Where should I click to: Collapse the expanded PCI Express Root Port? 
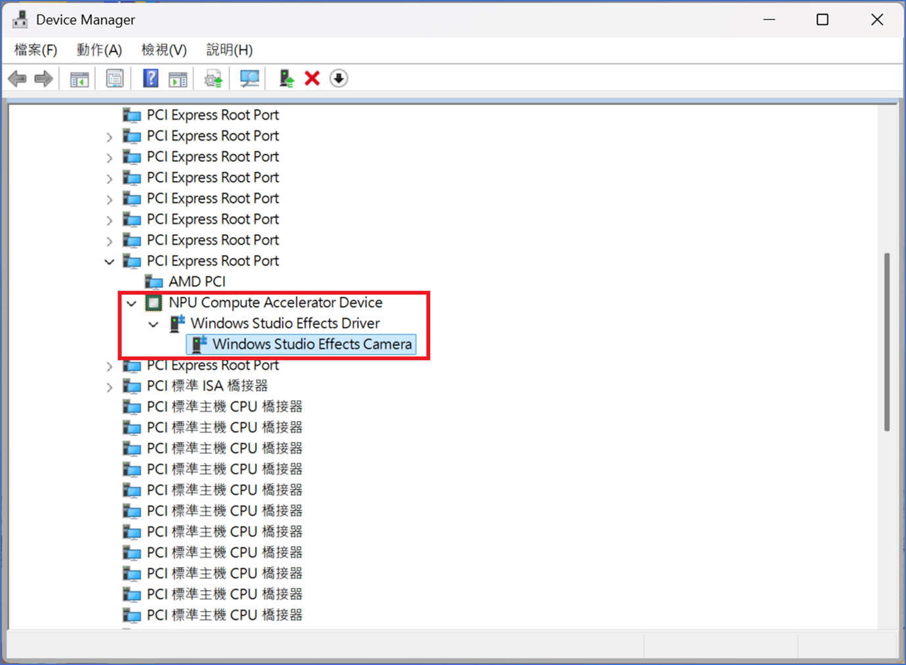pyautogui.click(x=109, y=262)
